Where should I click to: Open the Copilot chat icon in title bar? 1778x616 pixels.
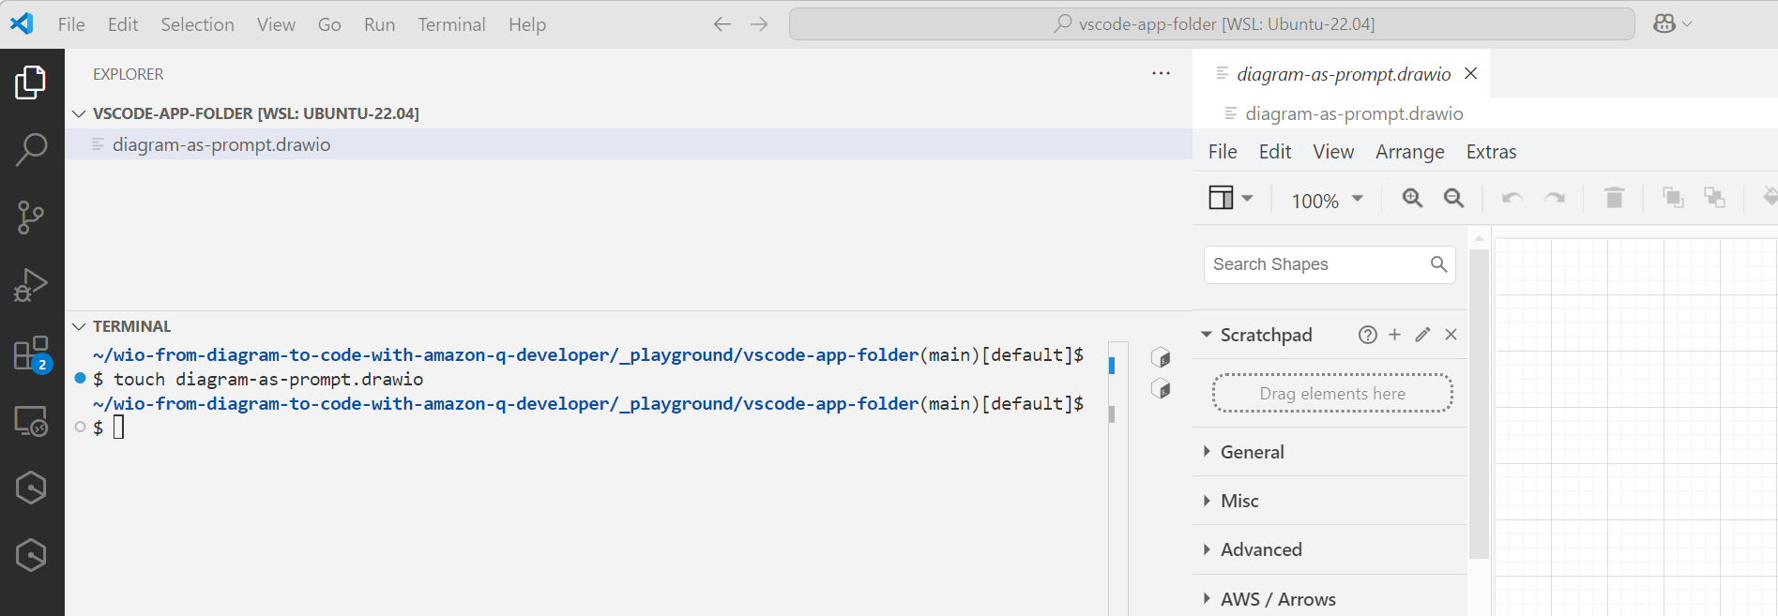1664,23
